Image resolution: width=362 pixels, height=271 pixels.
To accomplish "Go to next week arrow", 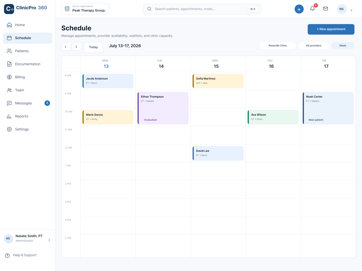I will 76,46.
